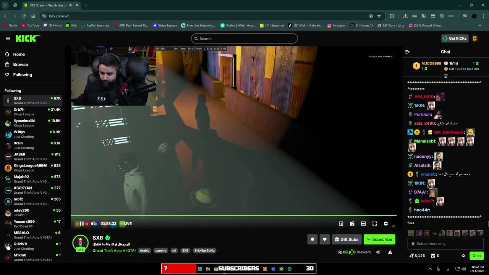Open the browser history icon
Image resolution: width=489 pixels, height=275 pixels.
(x=442, y=16)
